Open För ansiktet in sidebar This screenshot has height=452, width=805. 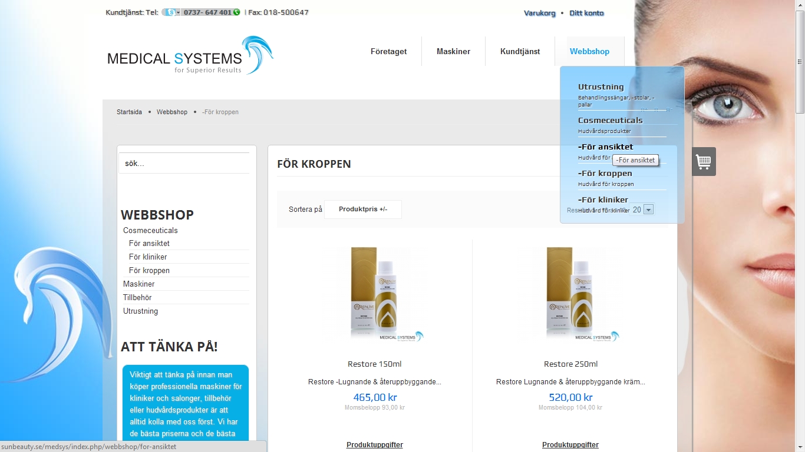149,243
